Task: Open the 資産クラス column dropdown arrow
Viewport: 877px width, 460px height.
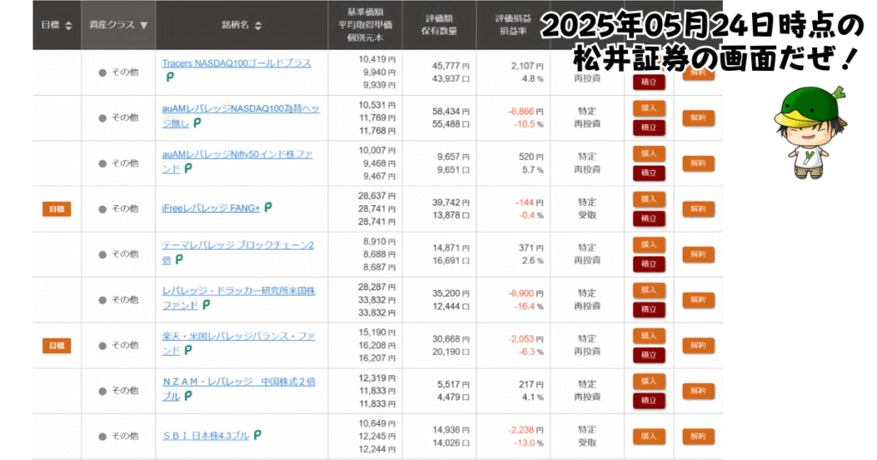Action: click(x=144, y=25)
